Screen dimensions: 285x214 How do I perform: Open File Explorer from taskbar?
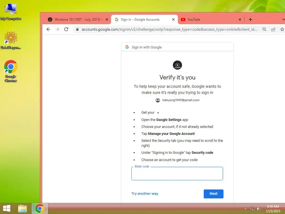tap(23, 208)
